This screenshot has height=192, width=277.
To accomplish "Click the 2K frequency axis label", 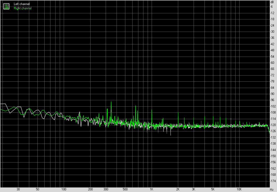I will point(178,189).
